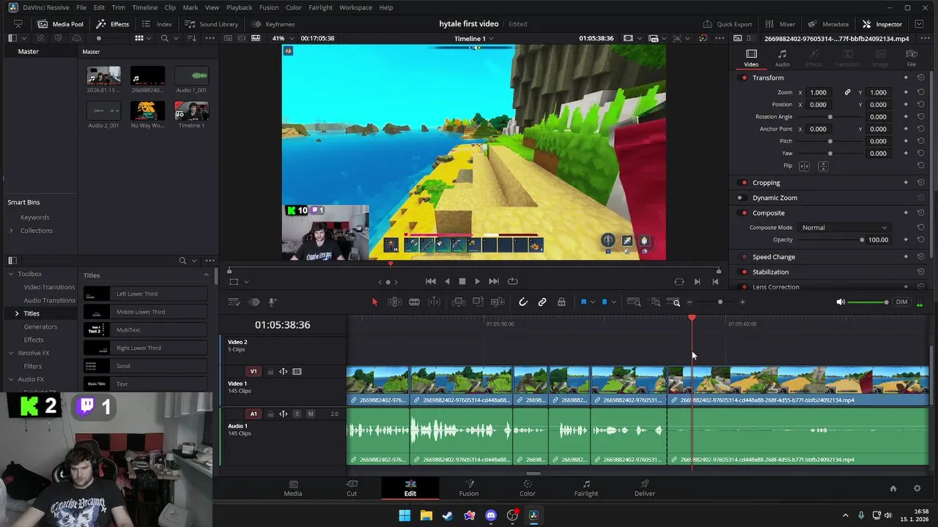This screenshot has width=938, height=527.
Task: Click the Overwrite Clip timeline icon
Action: [x=478, y=302]
